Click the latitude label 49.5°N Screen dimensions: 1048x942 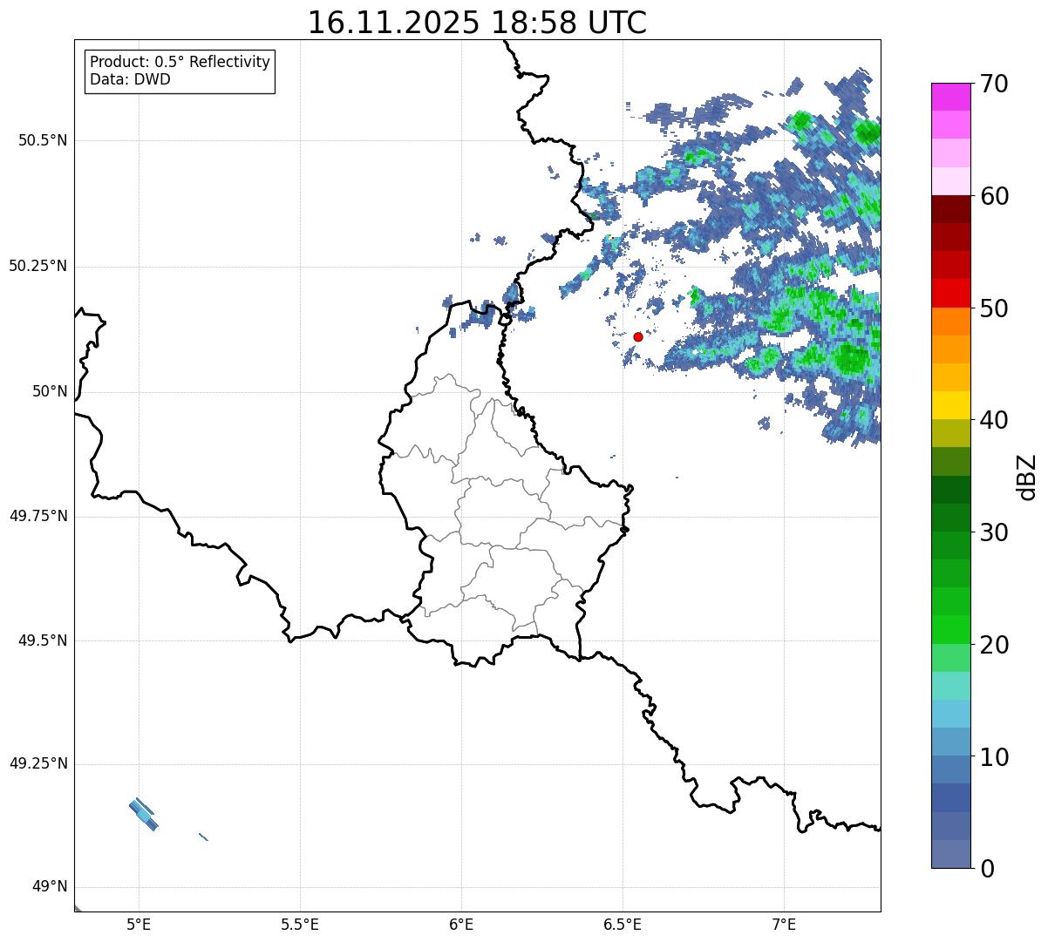coord(43,640)
